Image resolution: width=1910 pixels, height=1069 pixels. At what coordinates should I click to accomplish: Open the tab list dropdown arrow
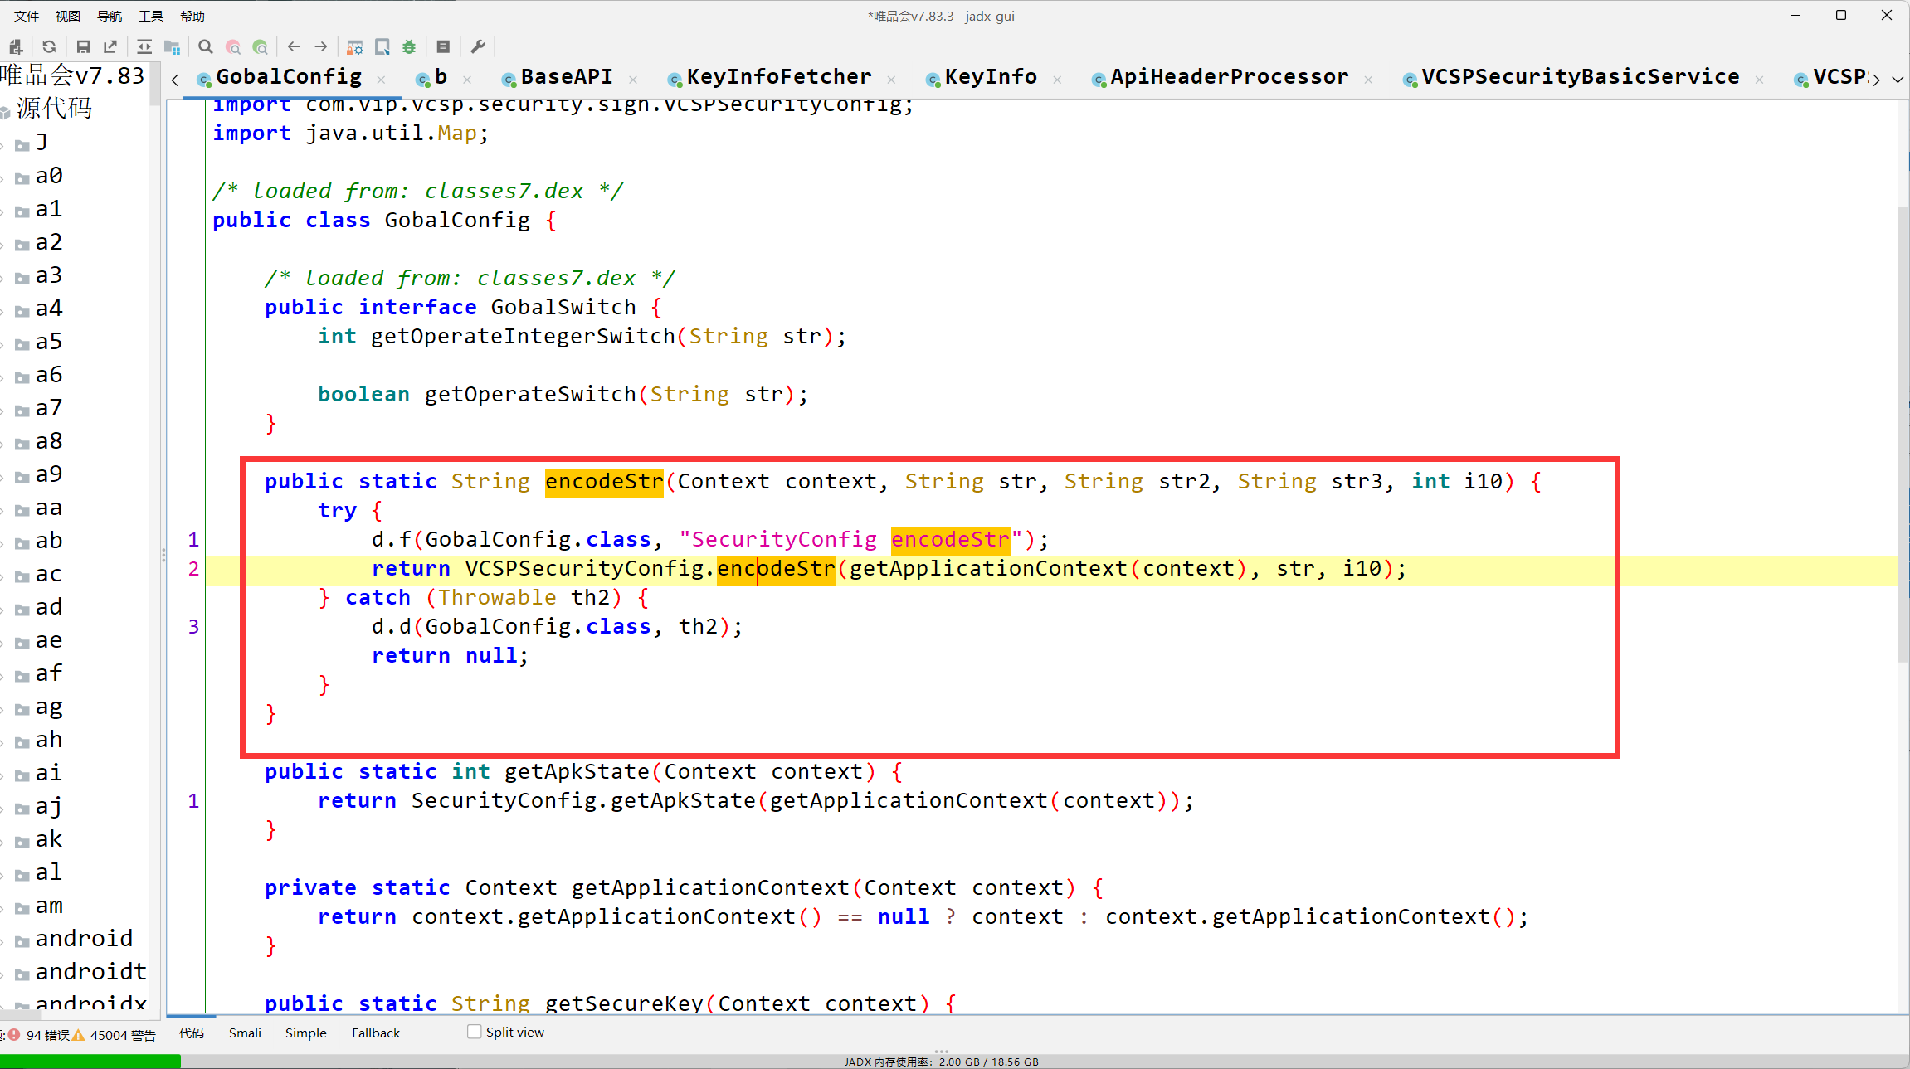pyautogui.click(x=1898, y=80)
